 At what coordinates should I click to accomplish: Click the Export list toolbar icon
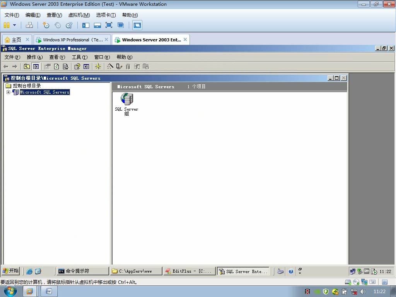[x=65, y=67]
